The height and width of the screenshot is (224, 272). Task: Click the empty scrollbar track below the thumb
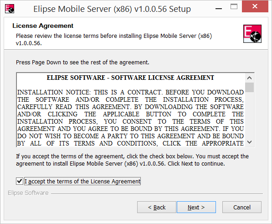[250, 115]
